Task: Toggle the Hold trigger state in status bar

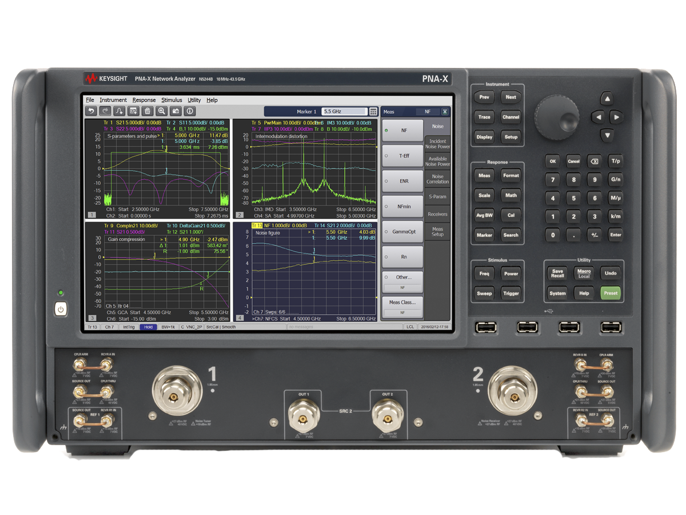Action: coord(149,326)
